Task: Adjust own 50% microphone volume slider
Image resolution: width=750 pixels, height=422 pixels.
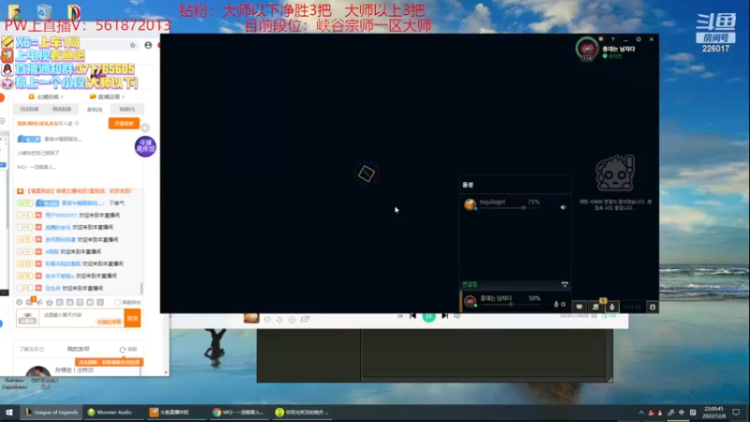Action: [x=510, y=304]
